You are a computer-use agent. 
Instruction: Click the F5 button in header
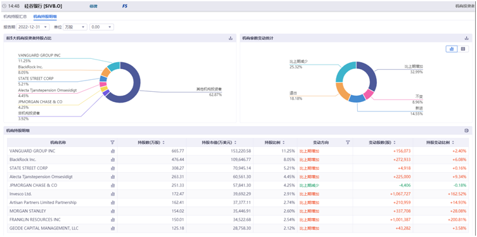tap(125, 6)
